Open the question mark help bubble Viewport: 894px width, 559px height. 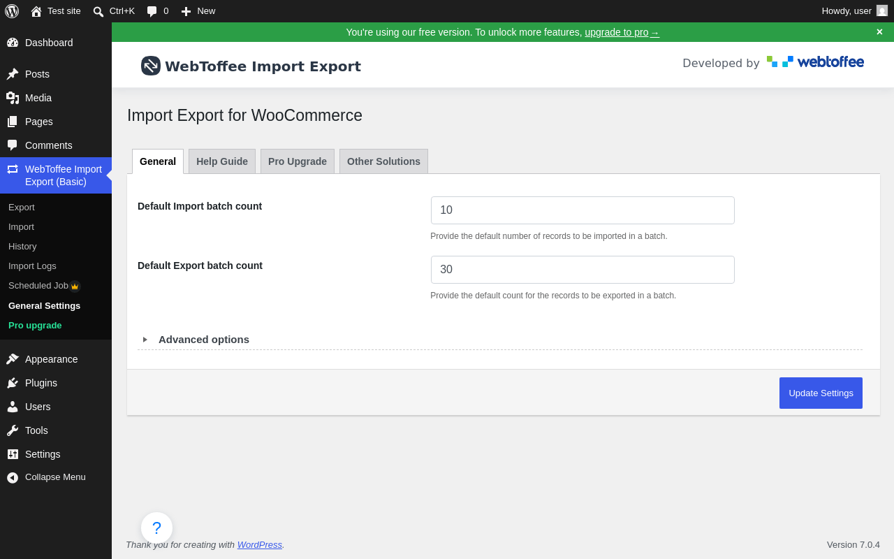(156, 528)
